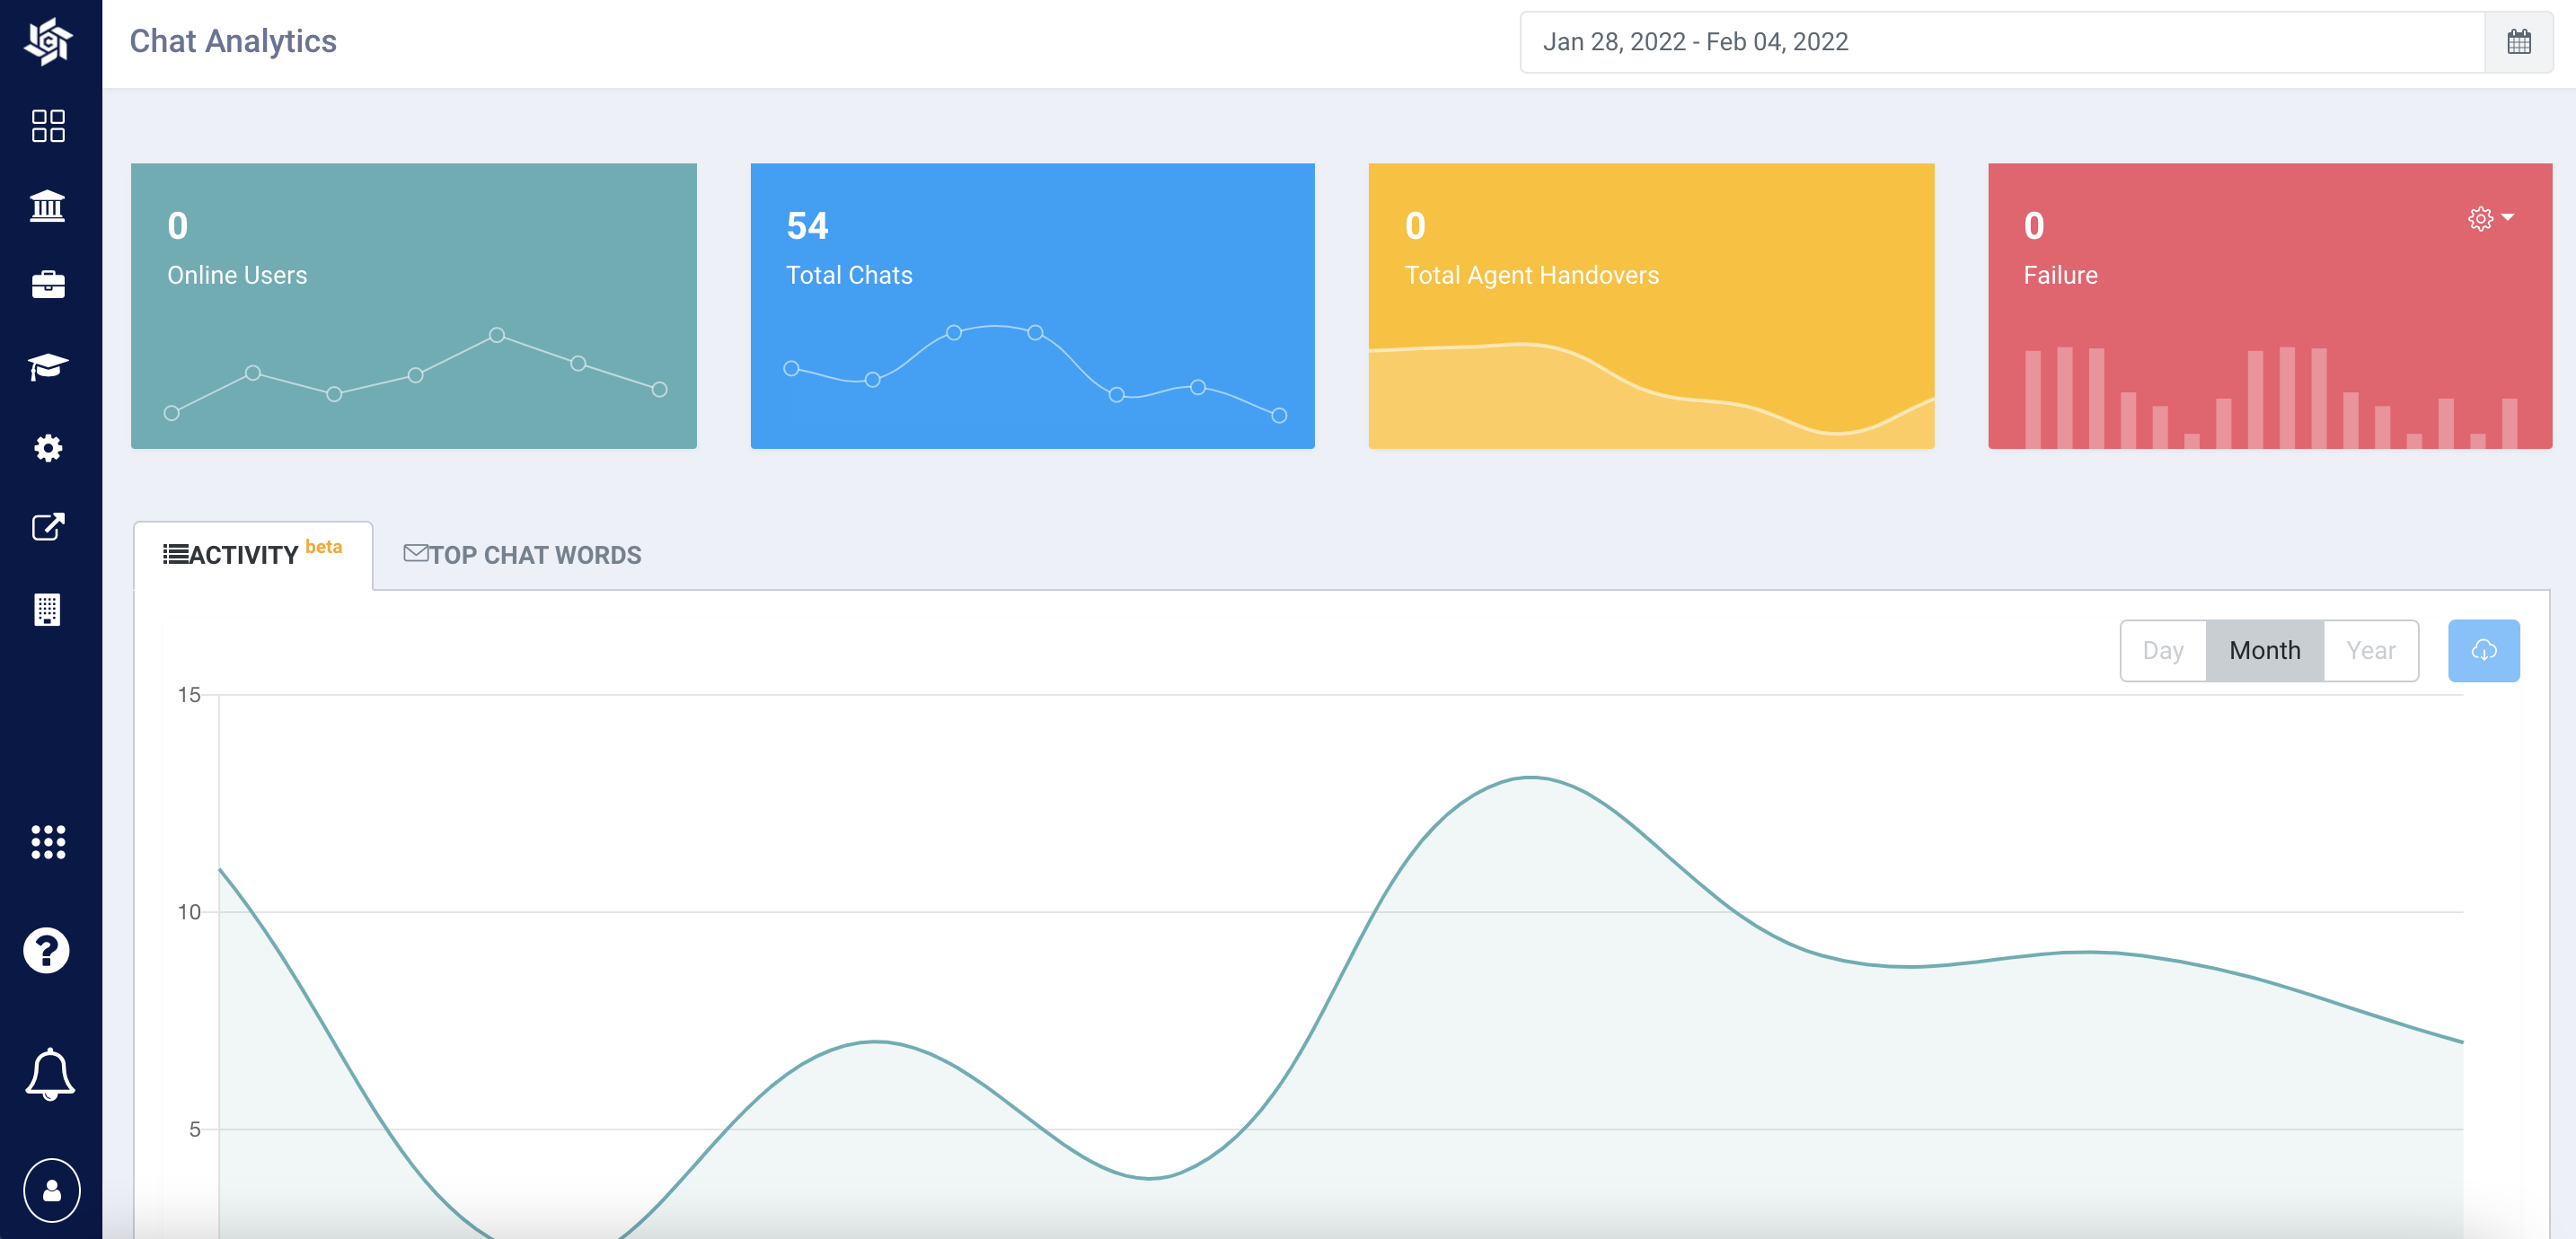Click the date range input field
Viewport: 2576px width, 1239px height.
pos(2000,42)
